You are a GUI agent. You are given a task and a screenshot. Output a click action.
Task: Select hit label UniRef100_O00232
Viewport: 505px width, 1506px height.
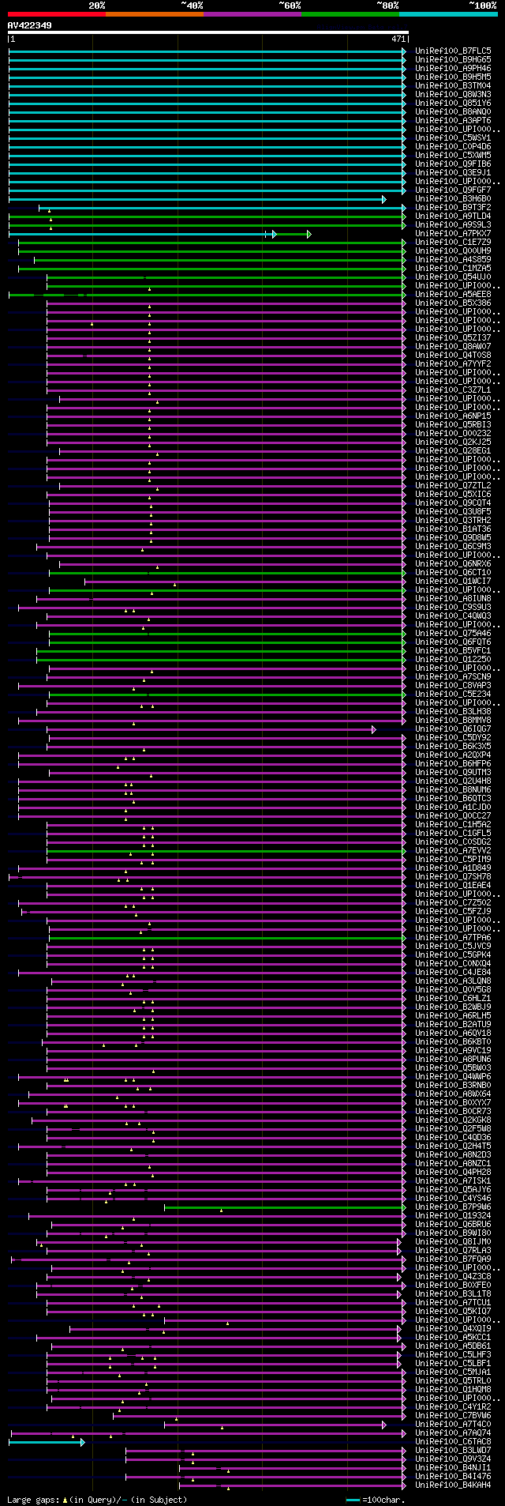pyautogui.click(x=453, y=434)
